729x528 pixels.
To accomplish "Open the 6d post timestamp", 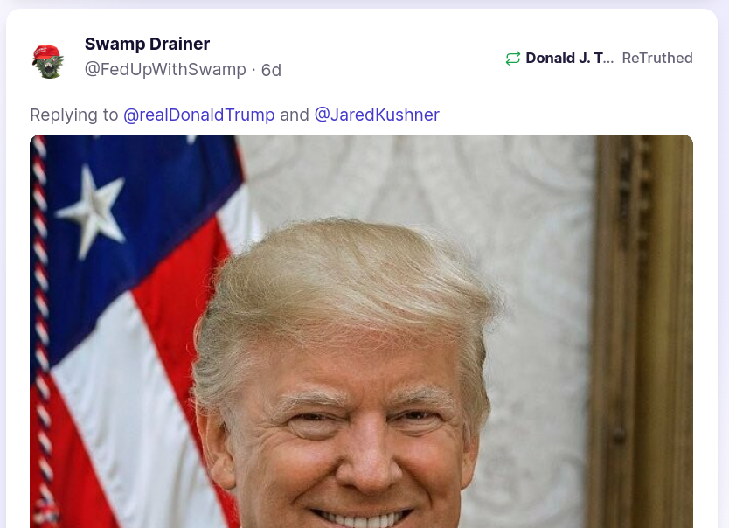I will [271, 70].
